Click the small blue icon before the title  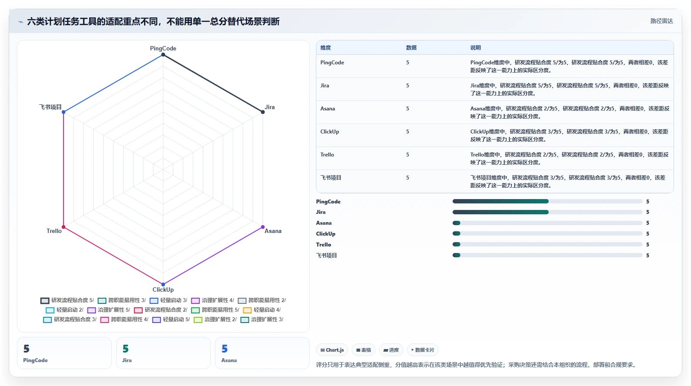coord(20,22)
